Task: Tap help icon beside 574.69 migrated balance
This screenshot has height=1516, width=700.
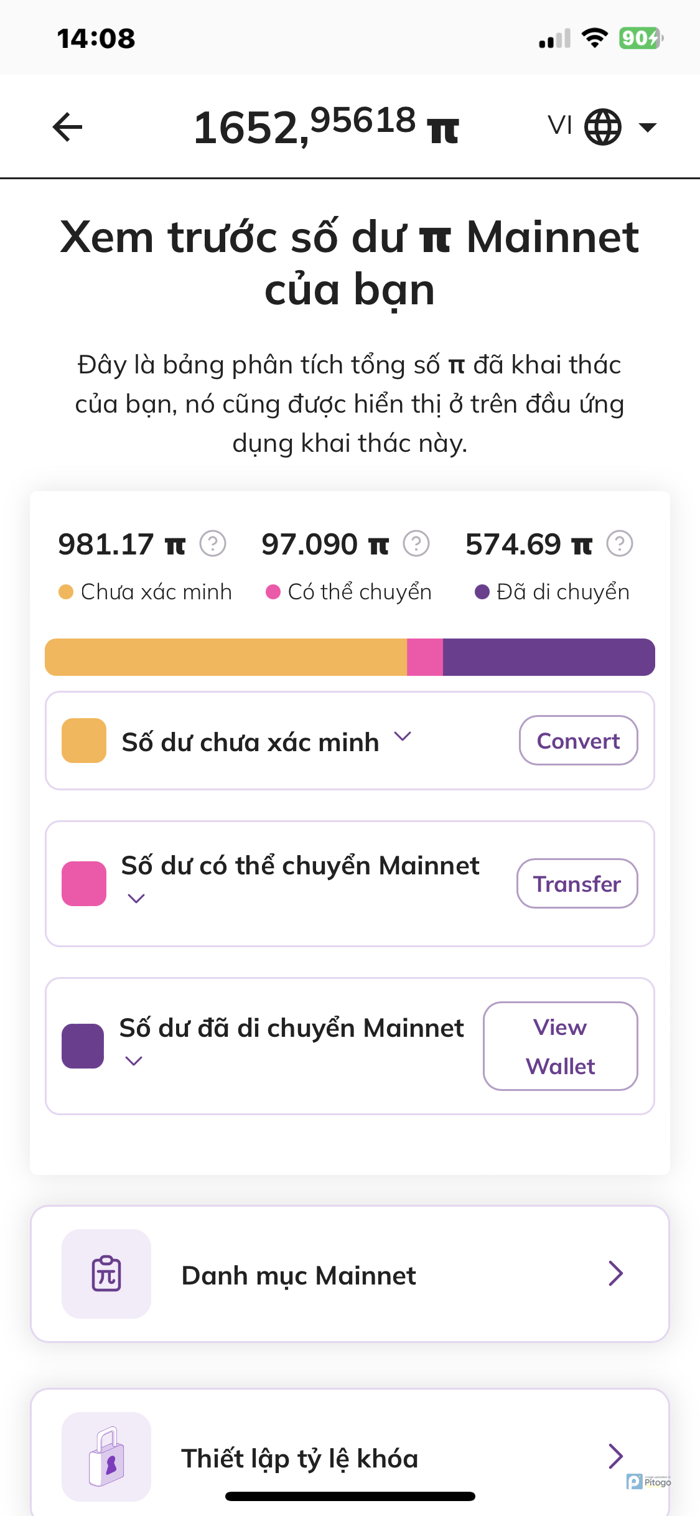Action: click(x=620, y=543)
